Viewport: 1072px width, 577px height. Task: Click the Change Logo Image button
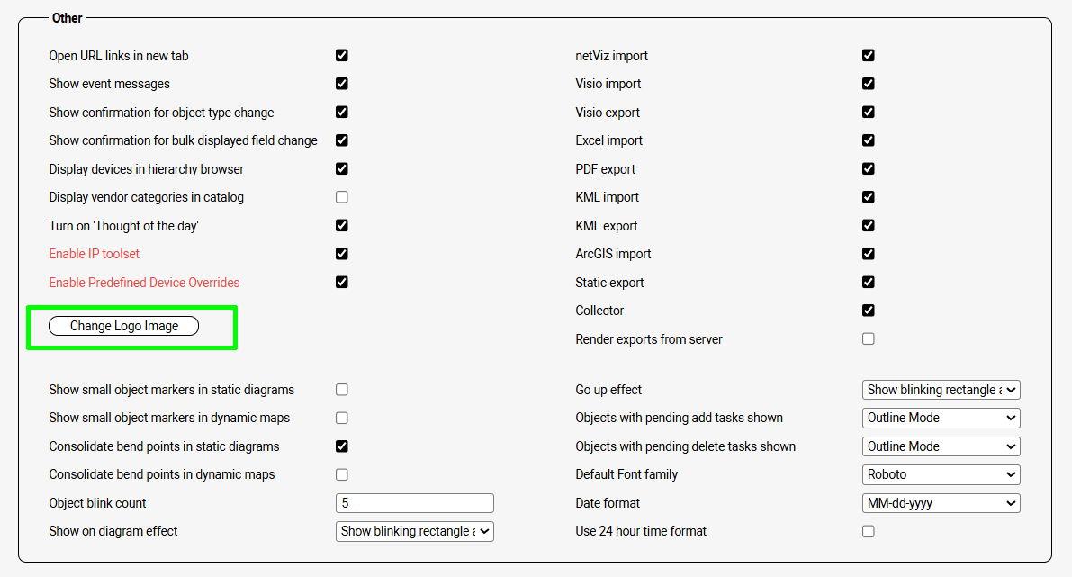tap(123, 326)
